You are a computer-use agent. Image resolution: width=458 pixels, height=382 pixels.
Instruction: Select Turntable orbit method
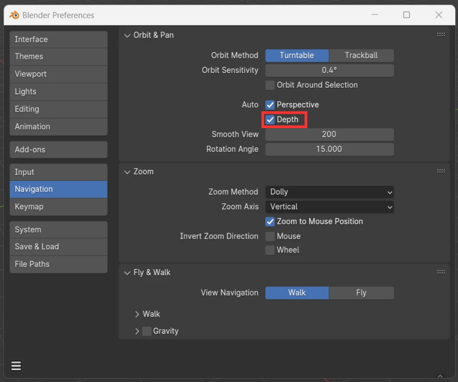[x=297, y=56]
